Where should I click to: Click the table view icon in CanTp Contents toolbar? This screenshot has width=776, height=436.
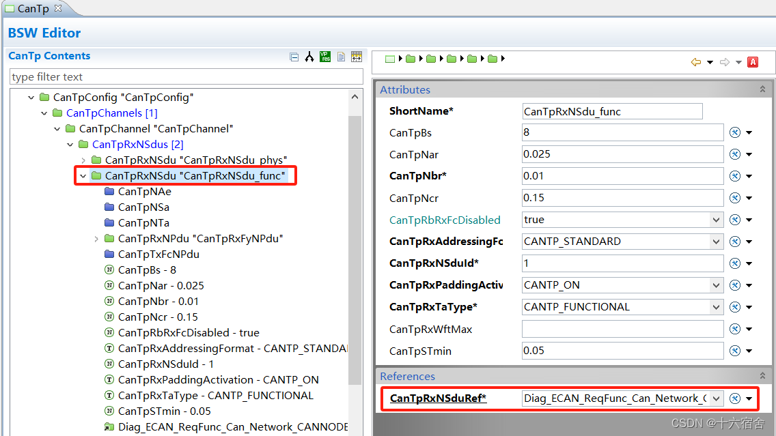357,57
